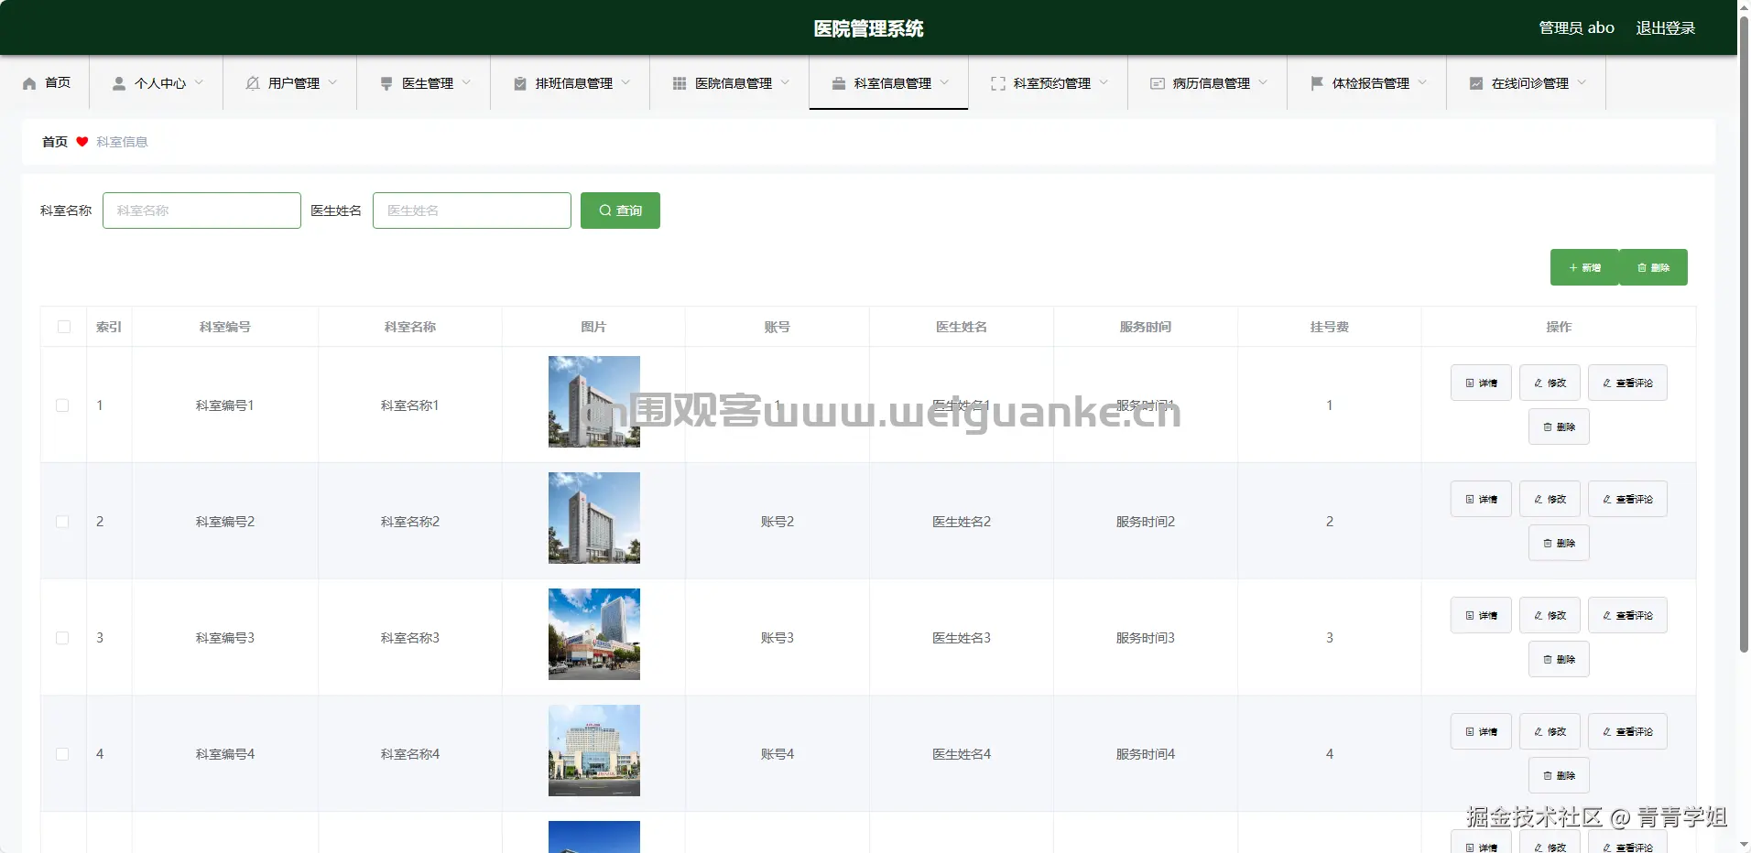Click the green 新增 button

[1584, 267]
